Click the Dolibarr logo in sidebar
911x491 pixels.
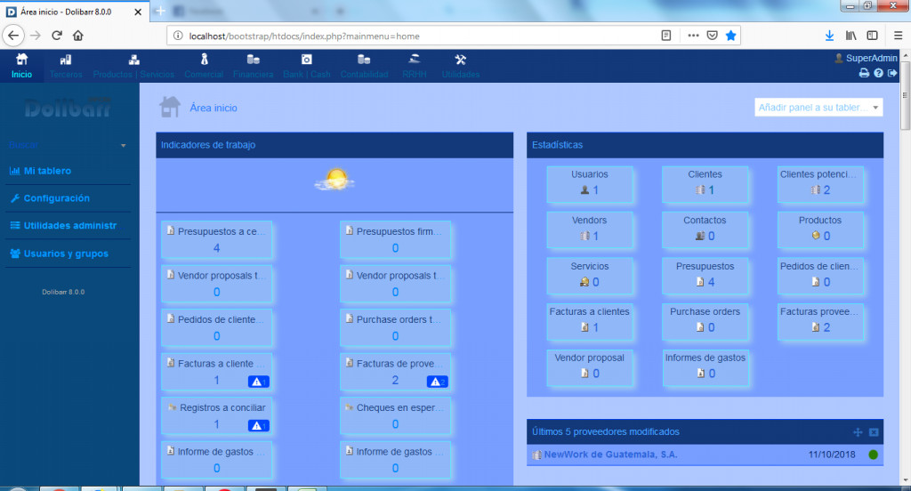pyautogui.click(x=68, y=109)
